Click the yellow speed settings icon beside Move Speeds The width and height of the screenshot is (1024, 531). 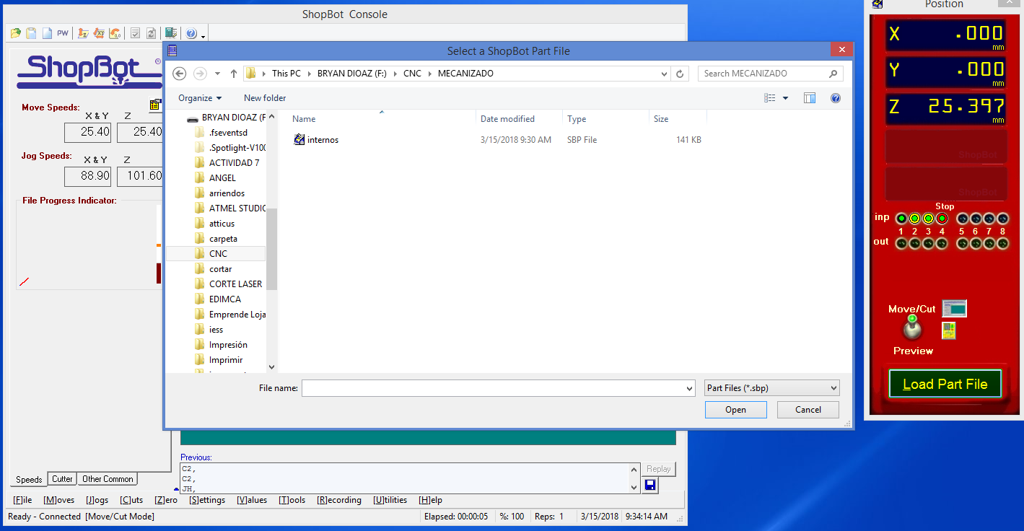coord(156,105)
